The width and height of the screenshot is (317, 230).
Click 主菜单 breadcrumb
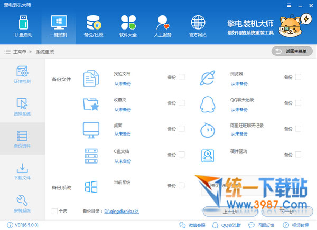click(x=20, y=52)
